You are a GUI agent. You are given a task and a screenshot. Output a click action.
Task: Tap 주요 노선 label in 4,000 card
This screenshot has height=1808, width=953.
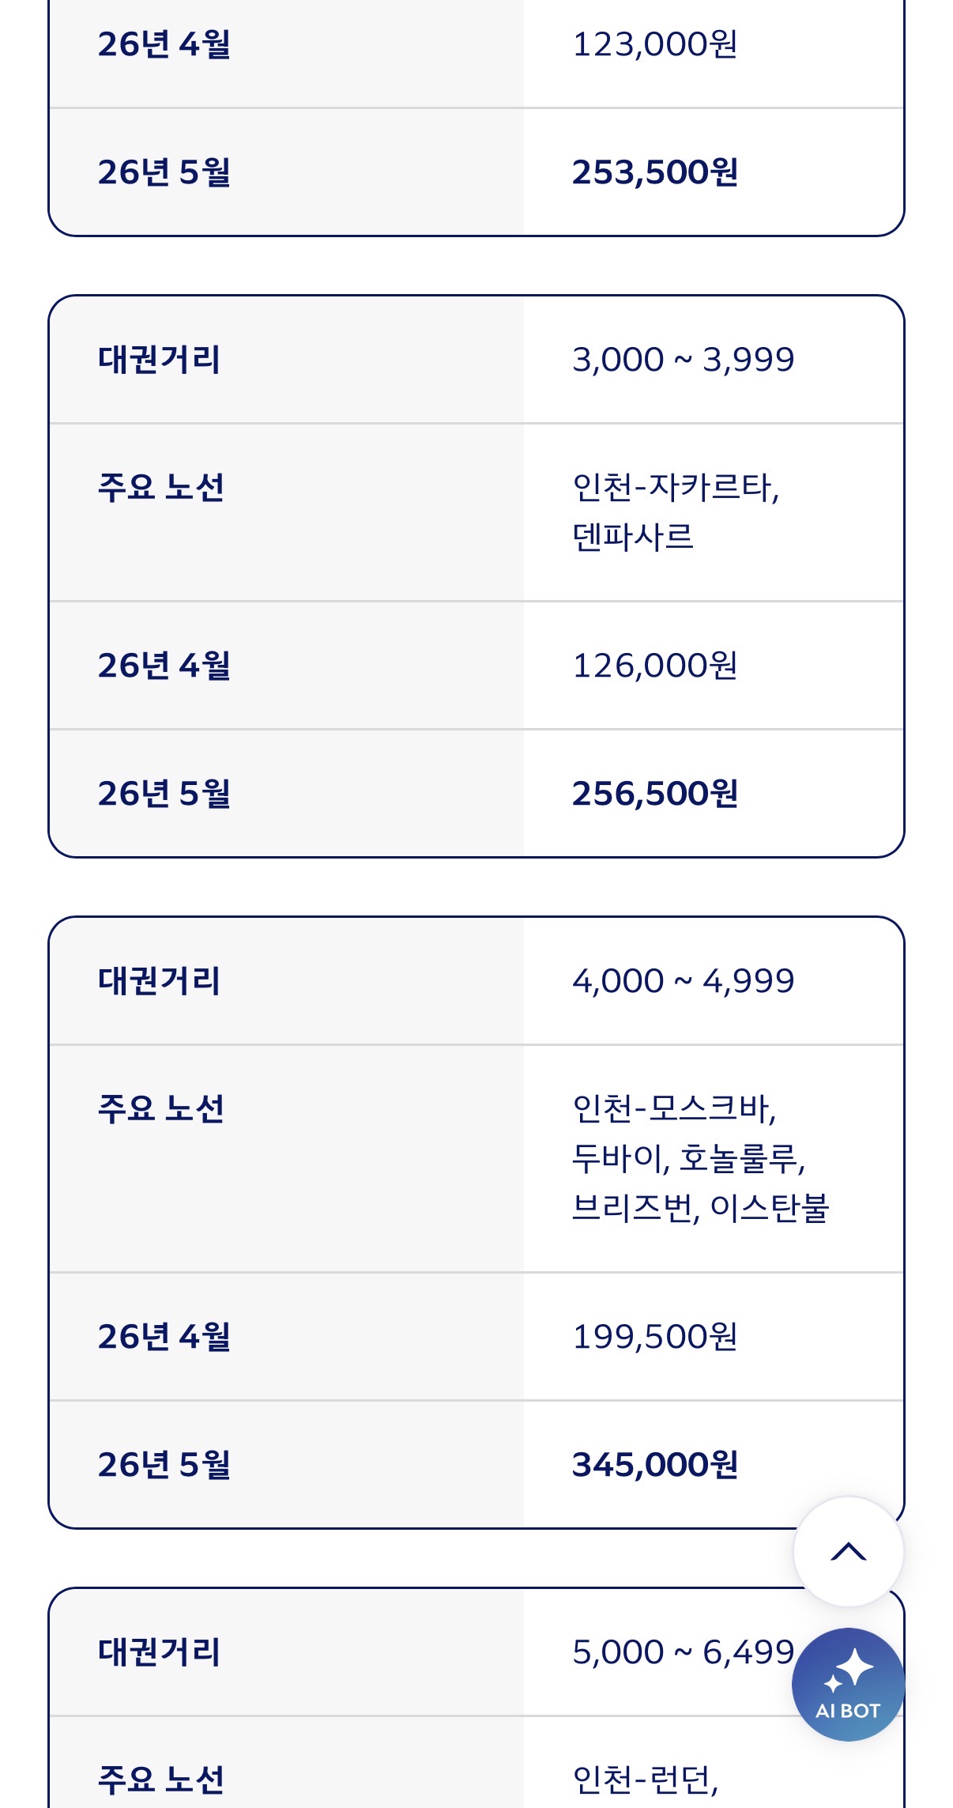[161, 1108]
